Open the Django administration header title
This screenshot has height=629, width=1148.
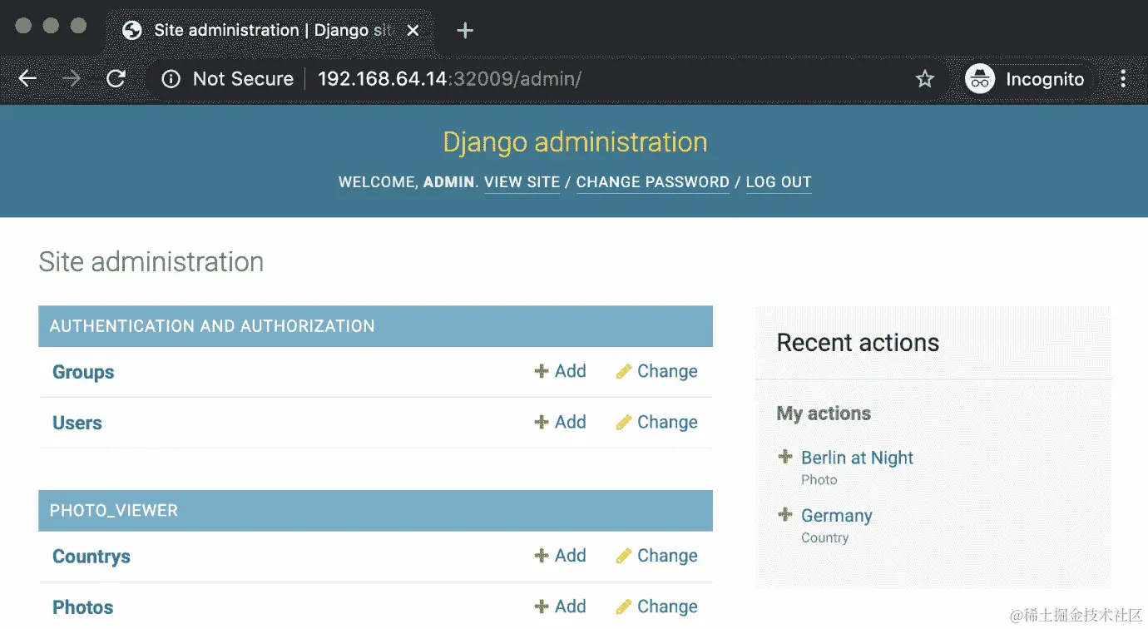click(x=575, y=142)
